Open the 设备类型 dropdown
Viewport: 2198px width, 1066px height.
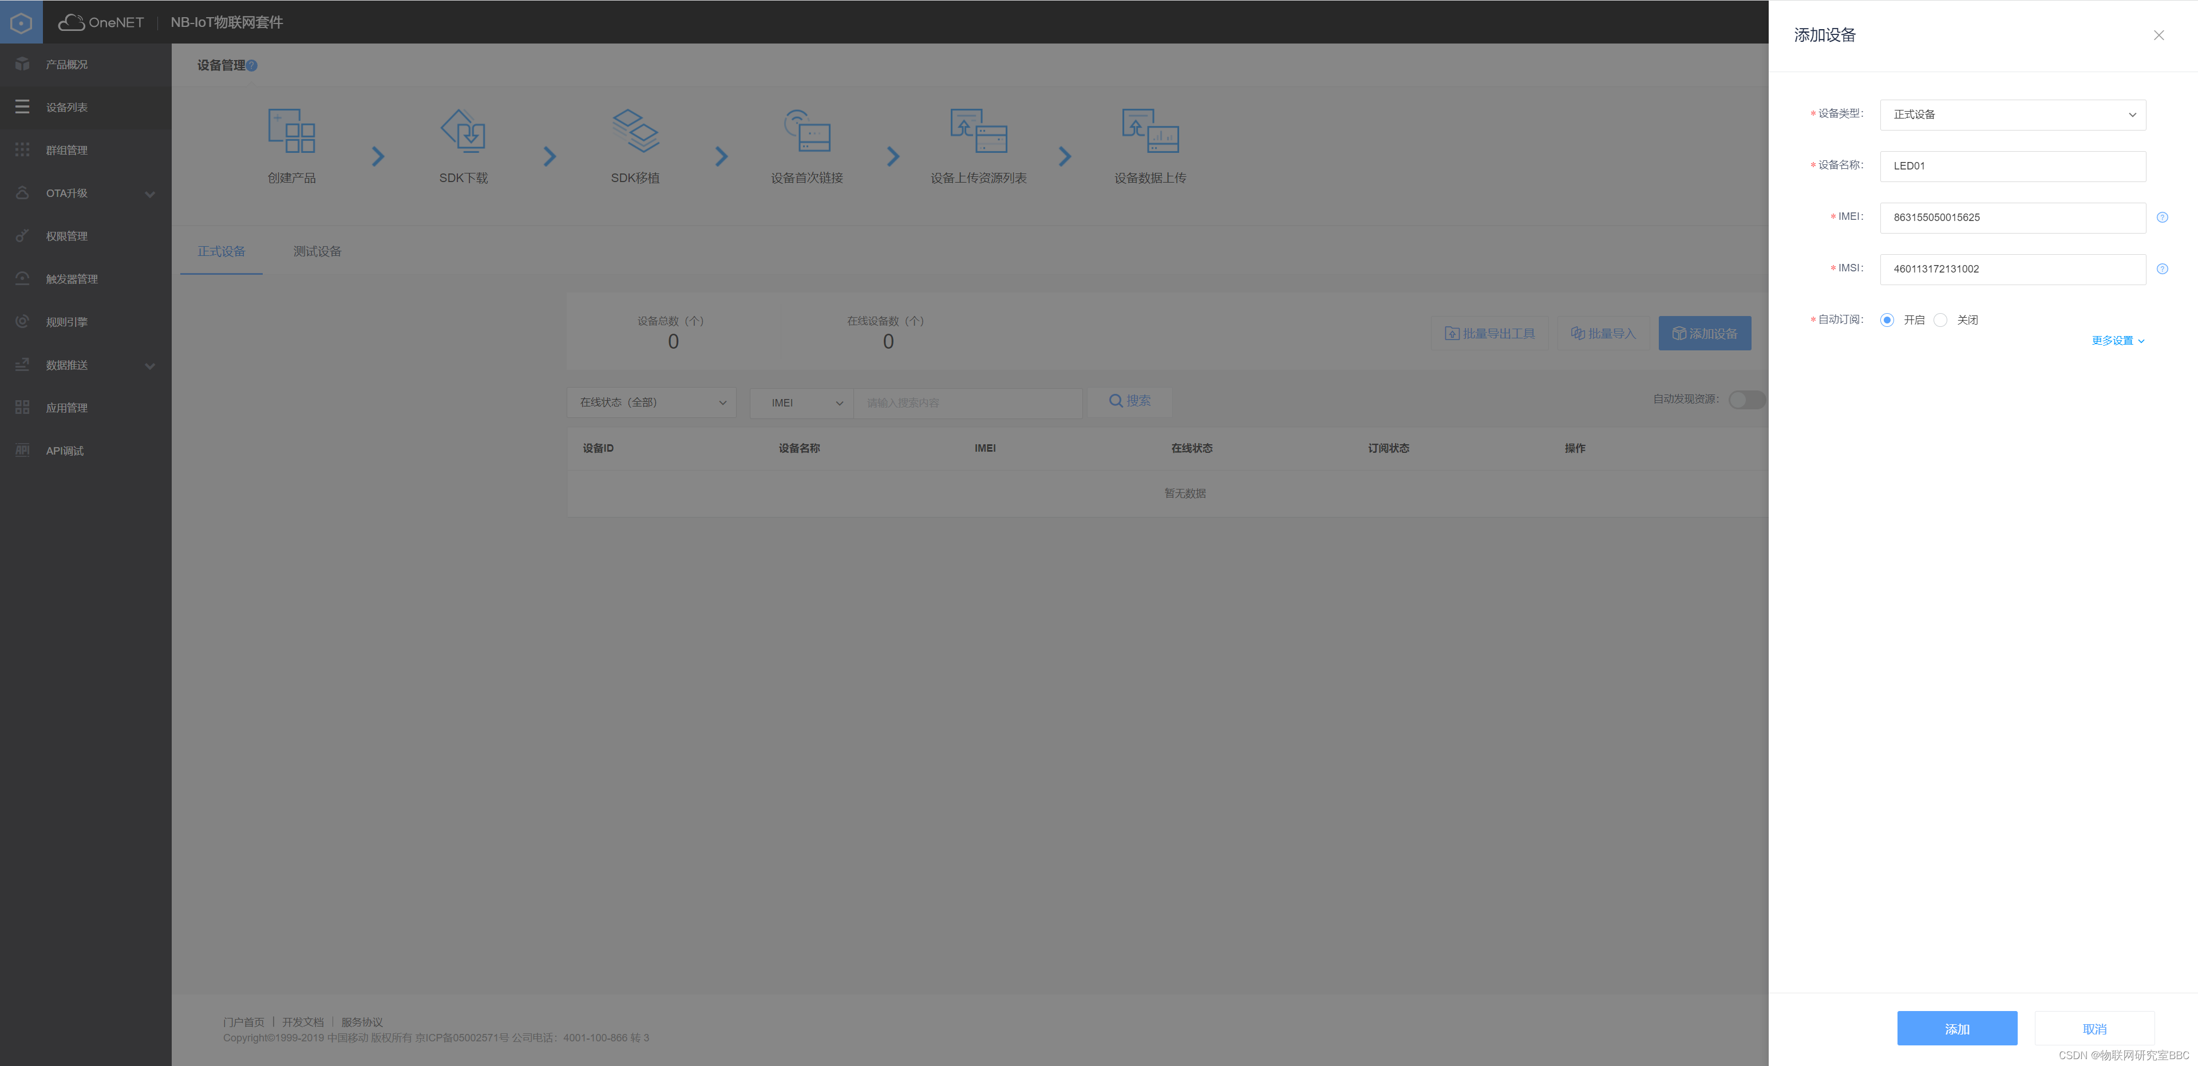2012,115
